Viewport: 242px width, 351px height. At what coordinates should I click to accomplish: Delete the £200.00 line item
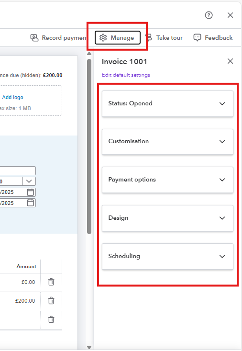click(51, 301)
